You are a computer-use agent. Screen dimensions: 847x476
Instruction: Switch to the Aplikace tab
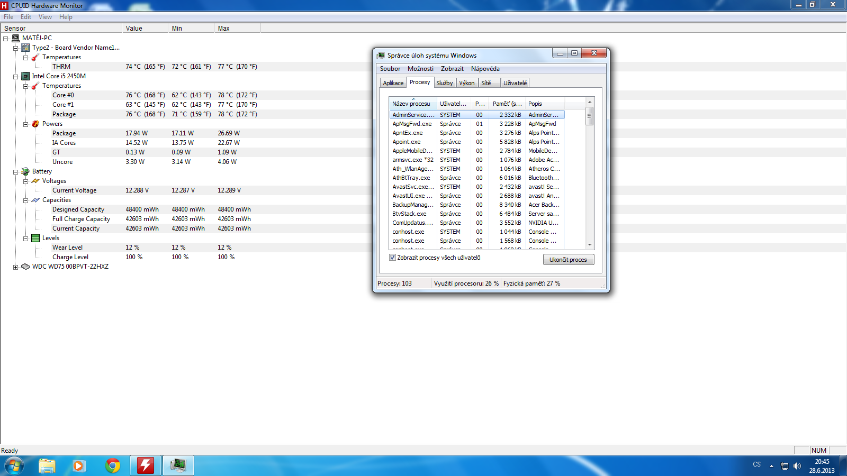click(x=393, y=83)
